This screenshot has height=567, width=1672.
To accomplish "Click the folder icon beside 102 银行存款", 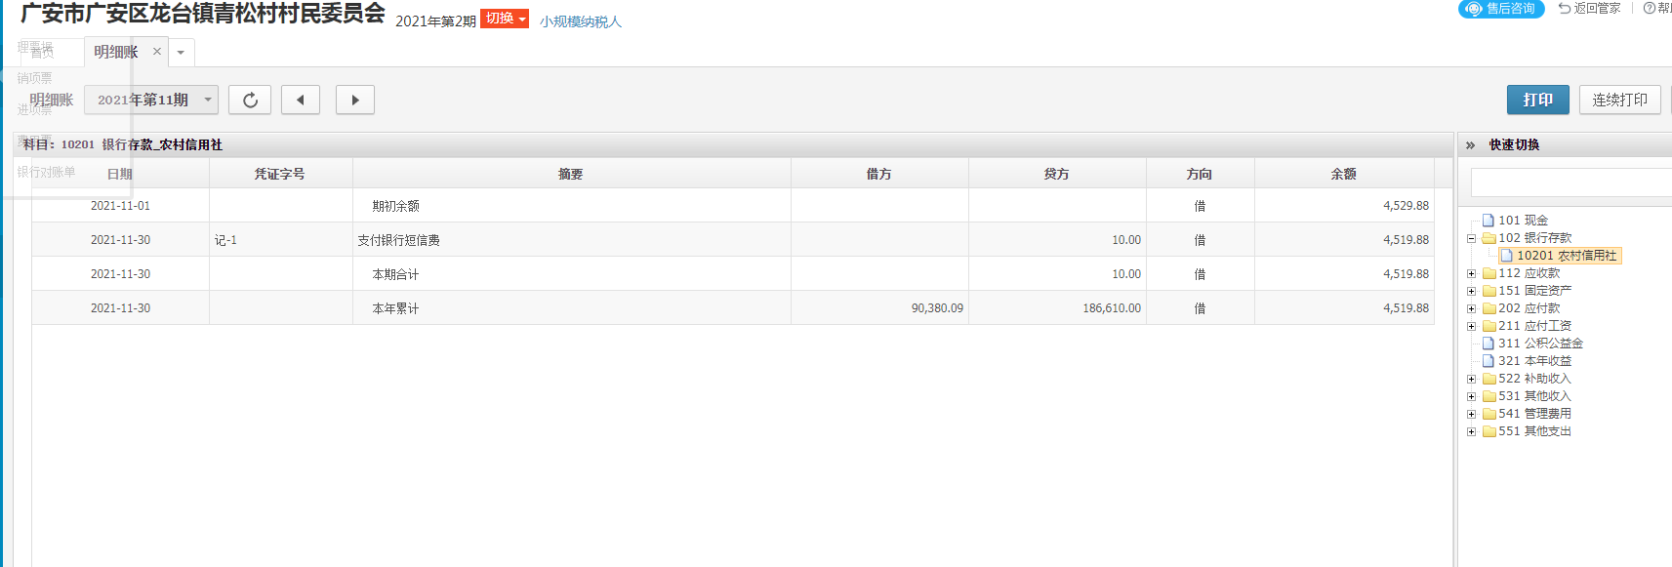I will click(1488, 238).
